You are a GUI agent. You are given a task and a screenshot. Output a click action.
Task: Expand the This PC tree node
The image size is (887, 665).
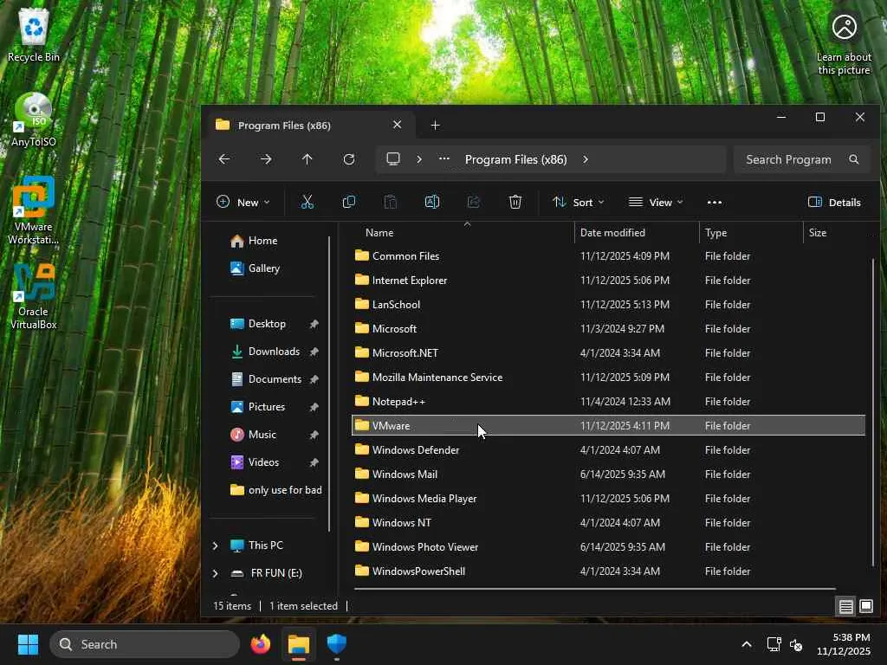pyautogui.click(x=215, y=546)
